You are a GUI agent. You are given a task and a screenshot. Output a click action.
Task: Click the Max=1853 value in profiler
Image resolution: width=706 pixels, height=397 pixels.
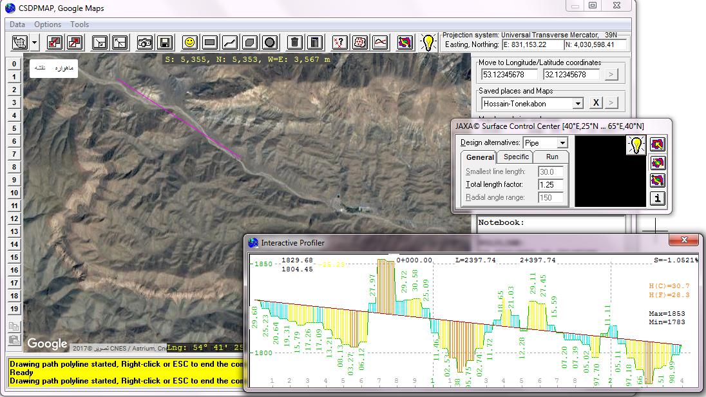(667, 314)
